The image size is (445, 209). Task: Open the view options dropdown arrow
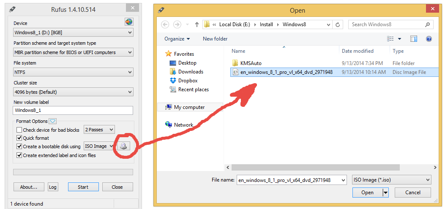click(x=400, y=38)
